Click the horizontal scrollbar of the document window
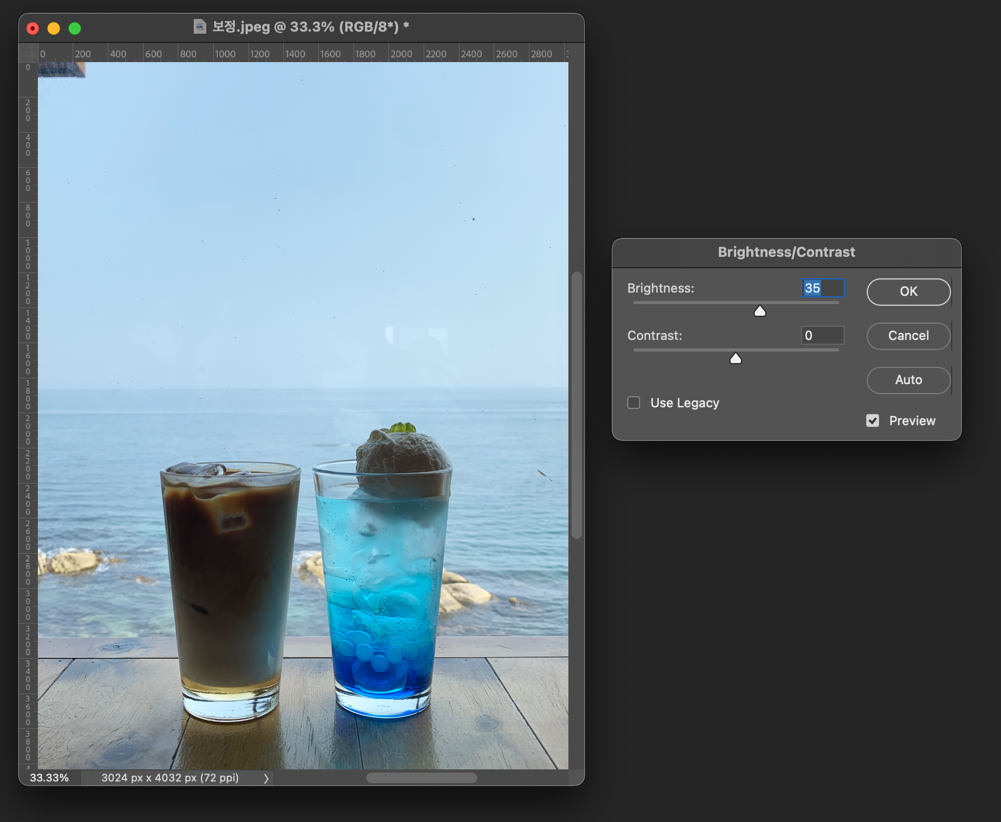Image resolution: width=1001 pixels, height=822 pixels. tap(422, 778)
